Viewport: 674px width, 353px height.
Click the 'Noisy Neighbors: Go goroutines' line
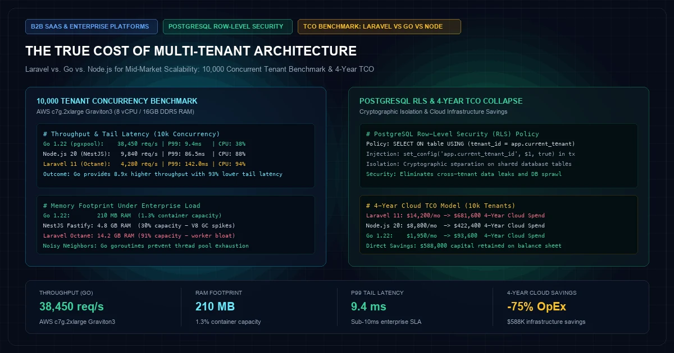[145, 246]
